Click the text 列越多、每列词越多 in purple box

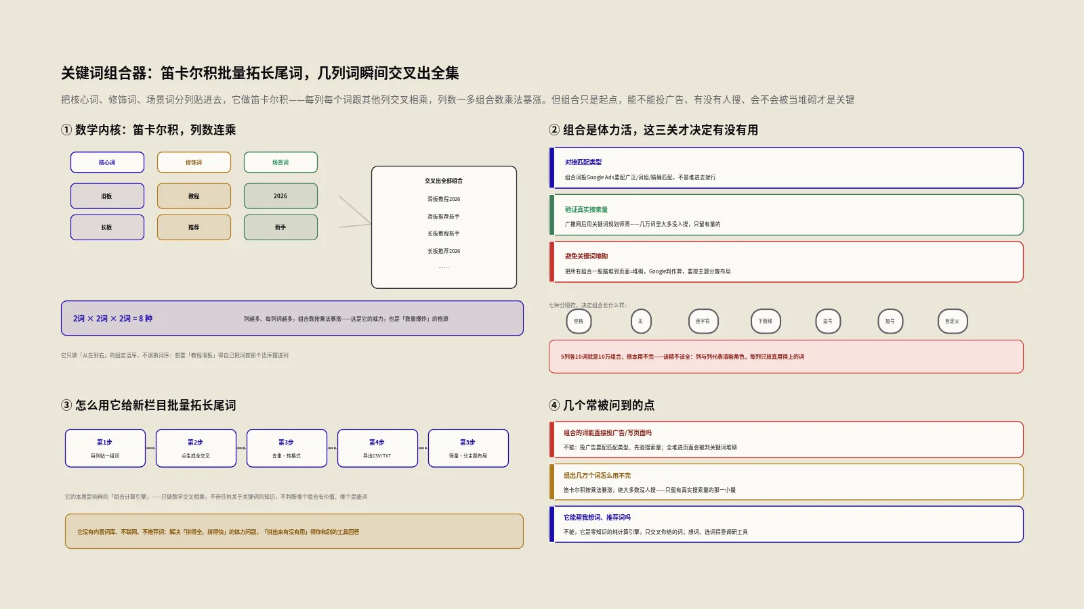click(346, 319)
